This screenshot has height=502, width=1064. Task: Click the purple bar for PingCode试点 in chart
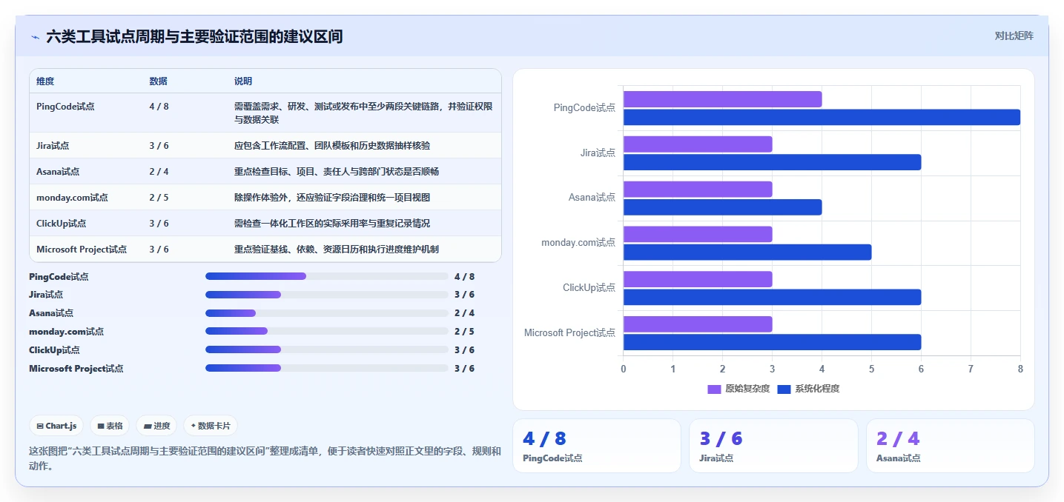722,99
